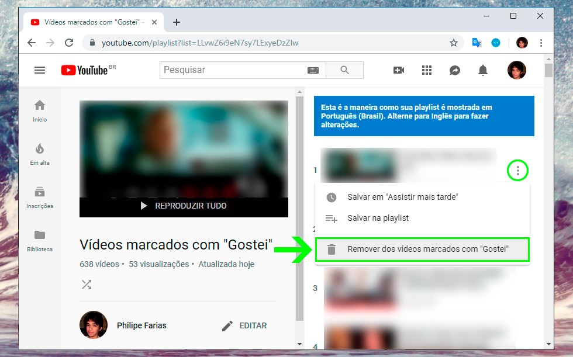
Task: Open the YouTube account avatar menu
Action: click(x=516, y=70)
